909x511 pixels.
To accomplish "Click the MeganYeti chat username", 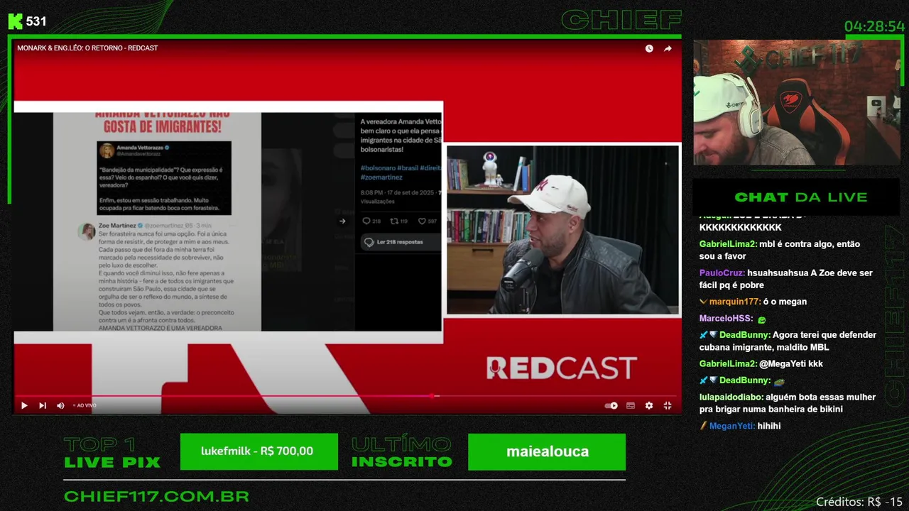I will 732,427.
